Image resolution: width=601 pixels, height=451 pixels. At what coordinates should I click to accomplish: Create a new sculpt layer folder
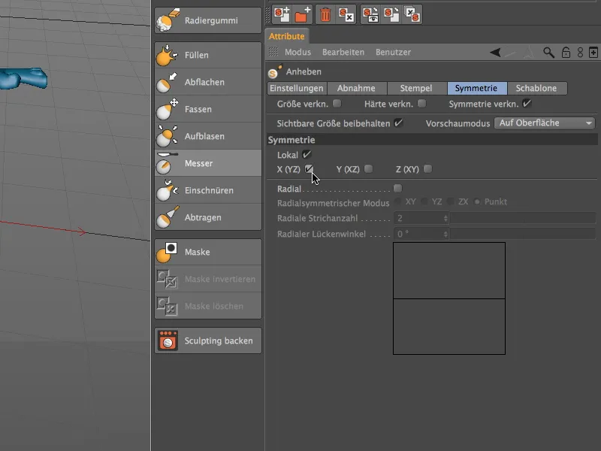[x=303, y=14]
